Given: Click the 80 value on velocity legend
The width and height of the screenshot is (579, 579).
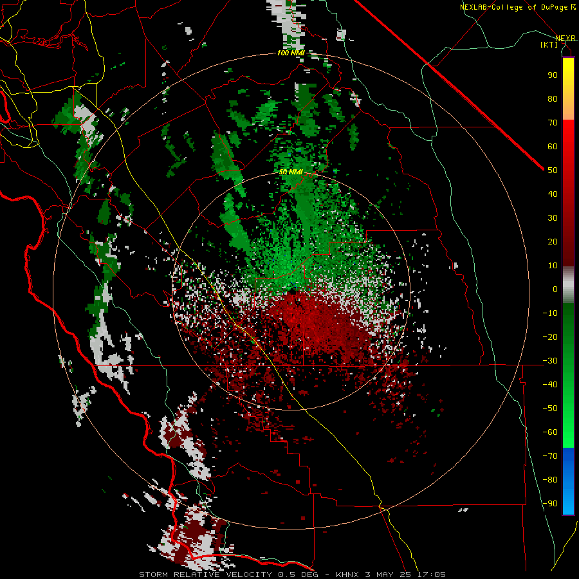Looking at the screenshot, I should pos(553,98).
